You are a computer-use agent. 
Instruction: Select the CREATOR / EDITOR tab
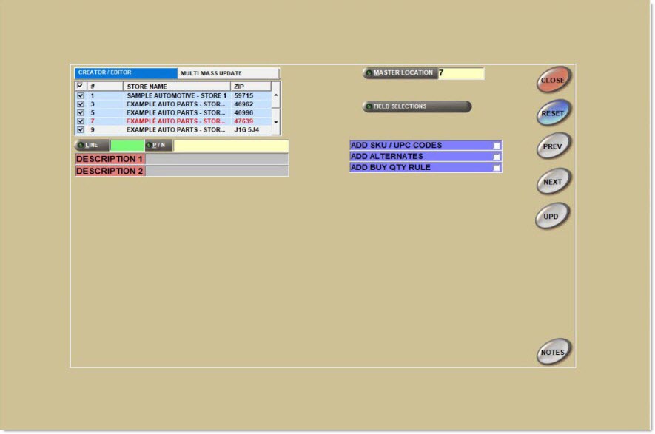click(x=126, y=73)
